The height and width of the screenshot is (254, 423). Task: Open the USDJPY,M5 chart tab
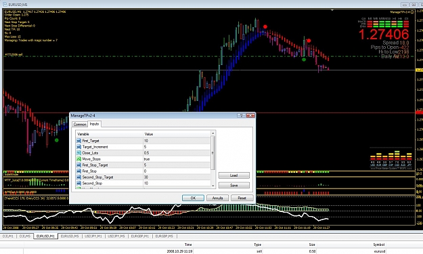coord(116,236)
